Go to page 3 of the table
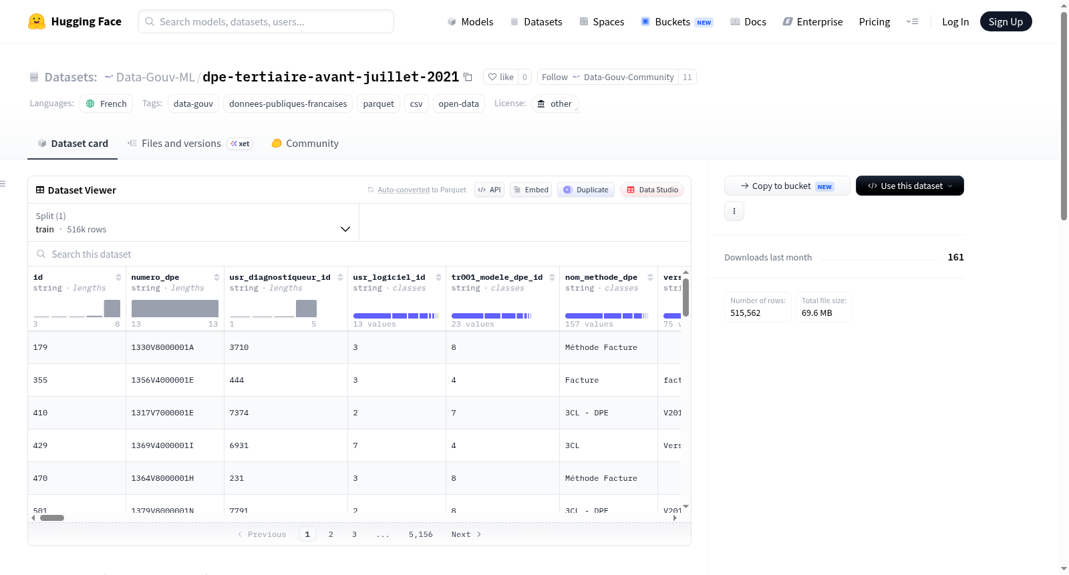The image size is (1069, 575). 354,534
